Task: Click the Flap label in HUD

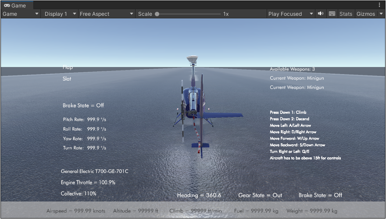Action: 68,67
